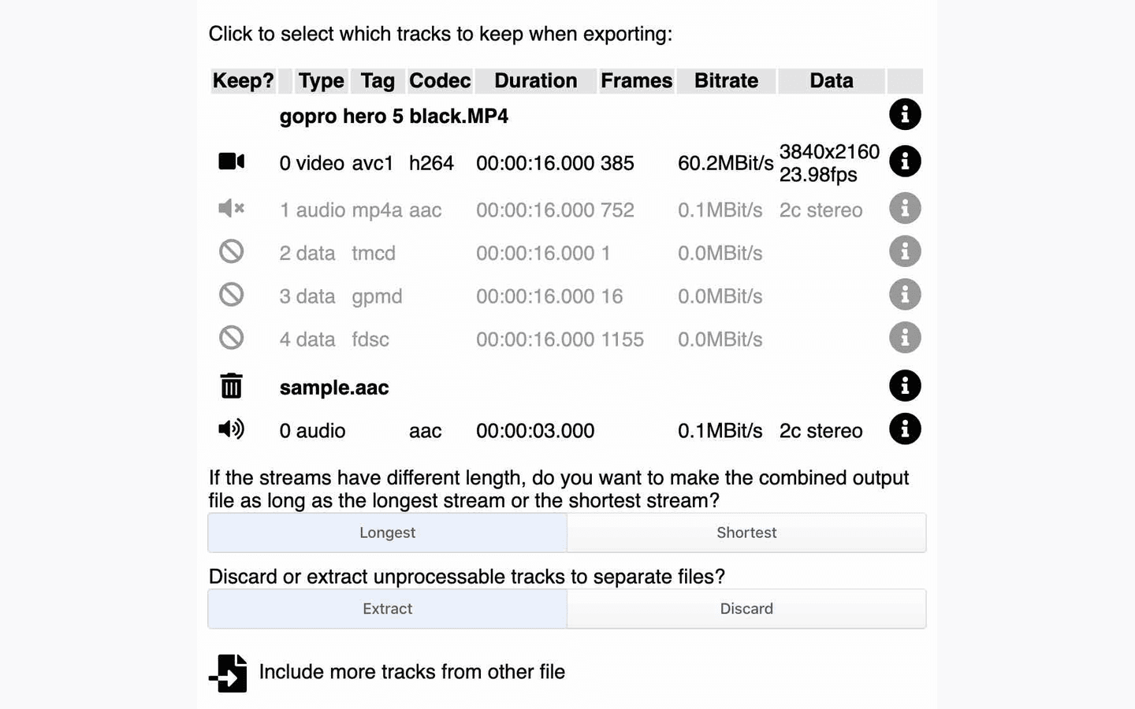This screenshot has width=1135, height=709.
Task: Choose Extract for unprocessable tracks
Action: pos(387,609)
